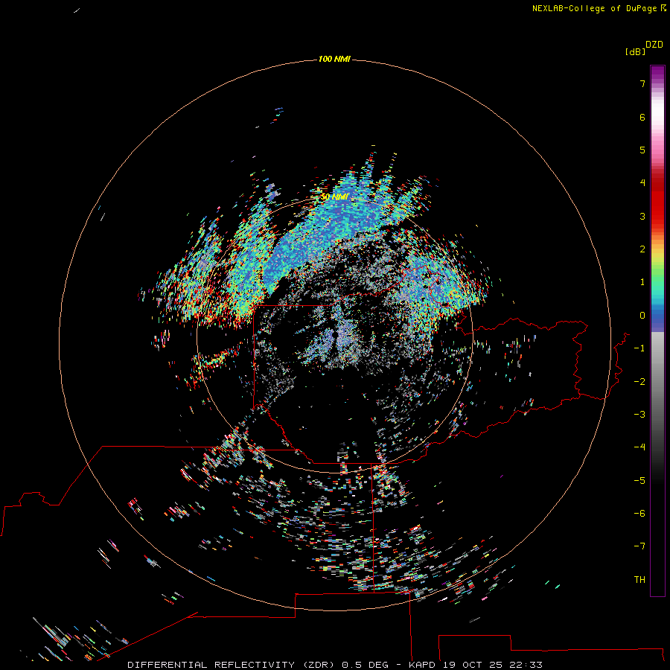Click the '4' value on color scale
The width and height of the screenshot is (670, 670).
tap(642, 183)
